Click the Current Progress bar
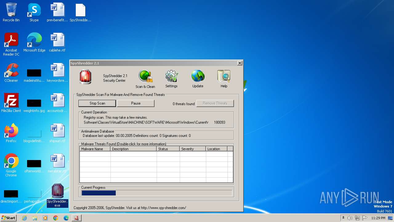The width and height of the screenshot is (394, 222). pos(157,193)
